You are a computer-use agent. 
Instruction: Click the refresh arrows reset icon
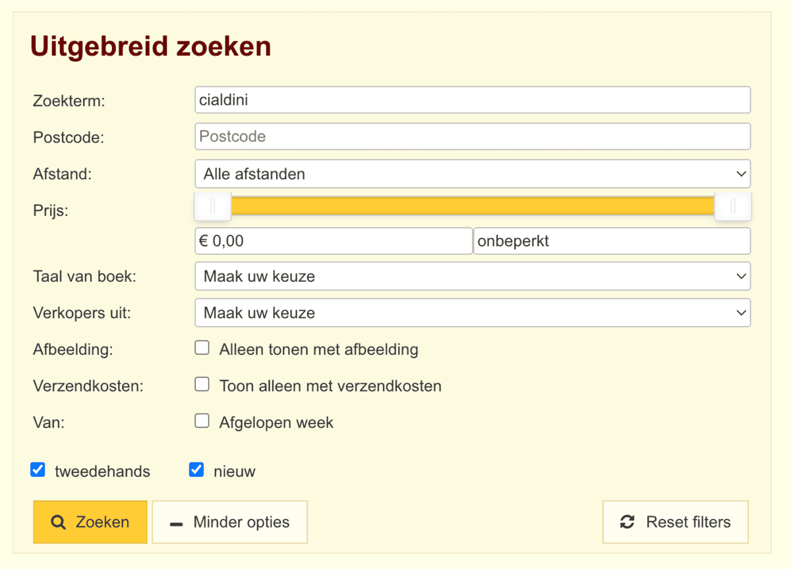coord(627,522)
